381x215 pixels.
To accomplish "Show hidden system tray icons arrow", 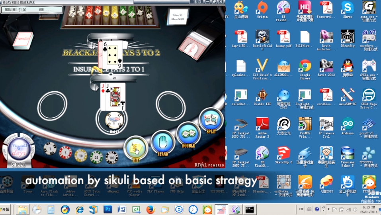I will click(328, 209).
